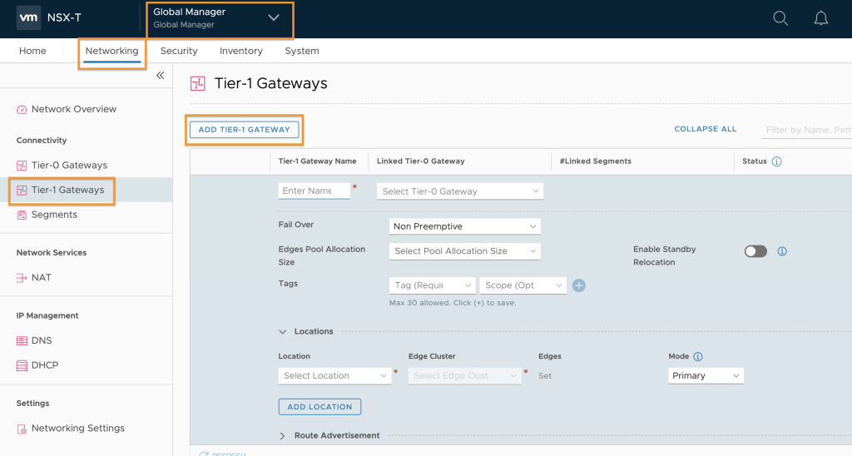852x456 pixels.
Task: Click the Segments sidebar icon
Action: point(22,215)
